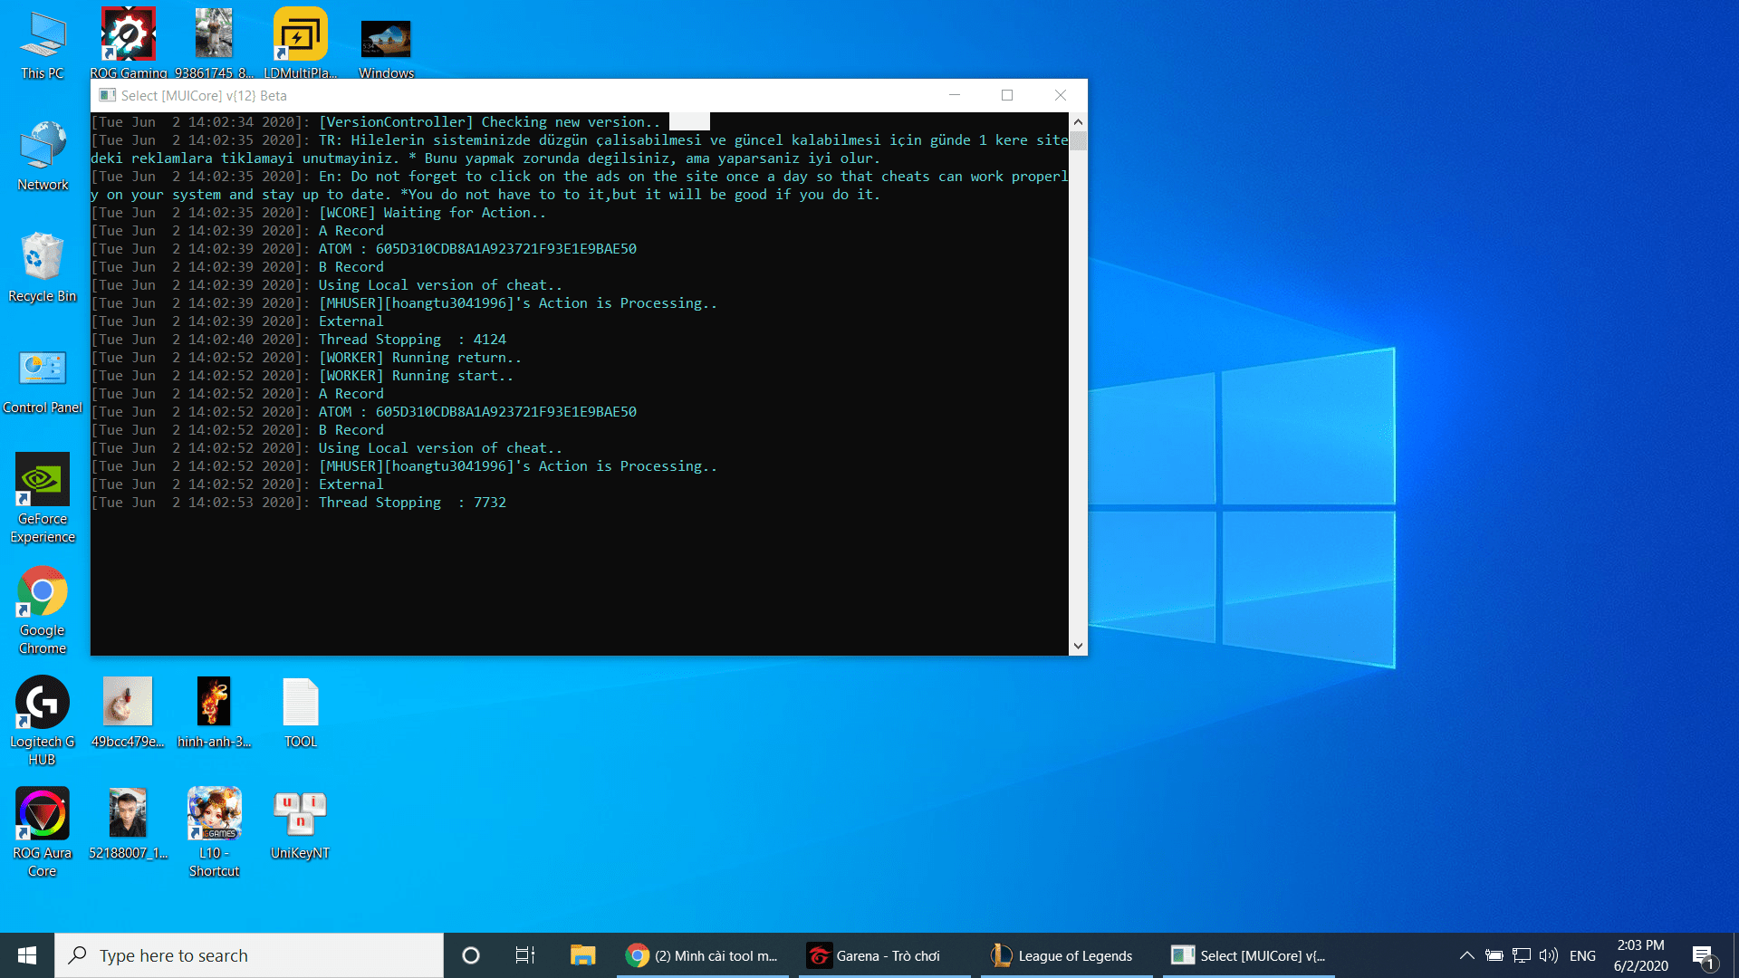Close the MUICore console window
The width and height of the screenshot is (1739, 978).
pyautogui.click(x=1061, y=95)
